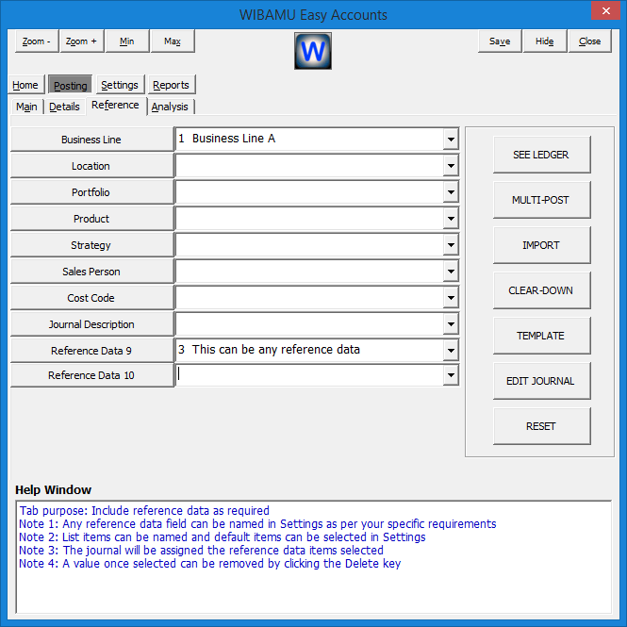
Task: Click the Reference Data 9 label button
Action: (x=91, y=351)
